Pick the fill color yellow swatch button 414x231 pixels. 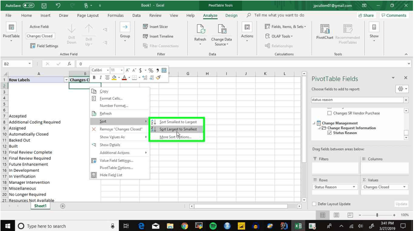tap(114, 78)
